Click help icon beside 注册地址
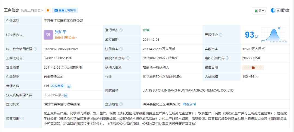 tap(121, 104)
